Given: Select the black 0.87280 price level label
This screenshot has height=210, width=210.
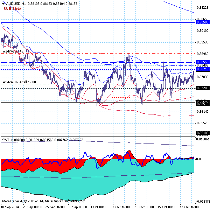Looking at the screenshot, I should point(203,88).
